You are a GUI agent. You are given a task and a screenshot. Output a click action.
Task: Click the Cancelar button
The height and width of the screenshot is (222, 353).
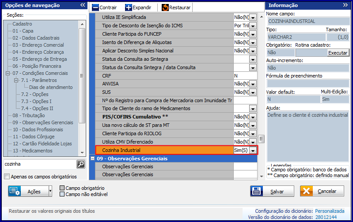coord(322,191)
